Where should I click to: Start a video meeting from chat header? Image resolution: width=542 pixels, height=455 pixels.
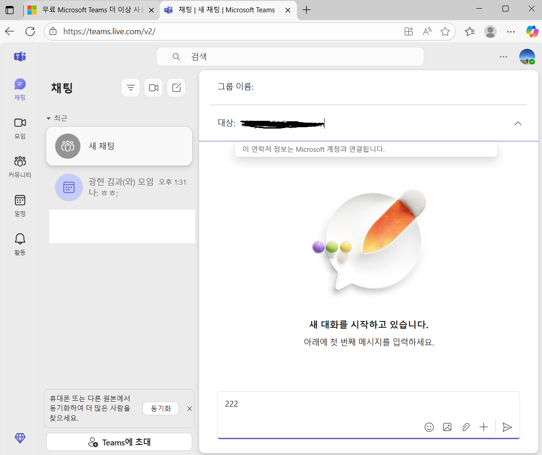pyautogui.click(x=153, y=88)
